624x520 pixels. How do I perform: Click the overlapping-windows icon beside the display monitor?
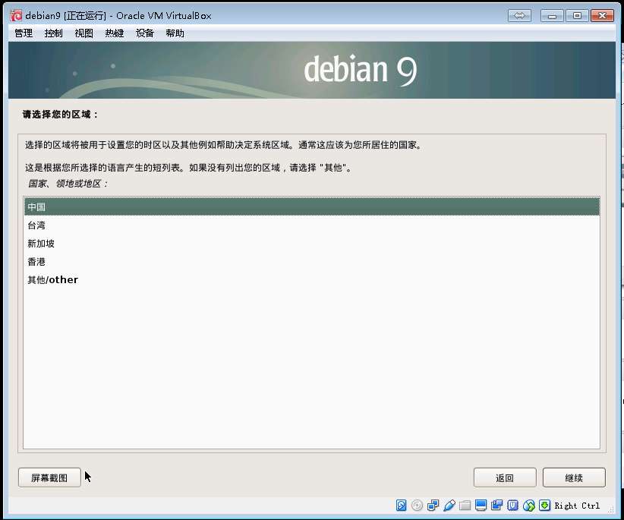point(496,506)
